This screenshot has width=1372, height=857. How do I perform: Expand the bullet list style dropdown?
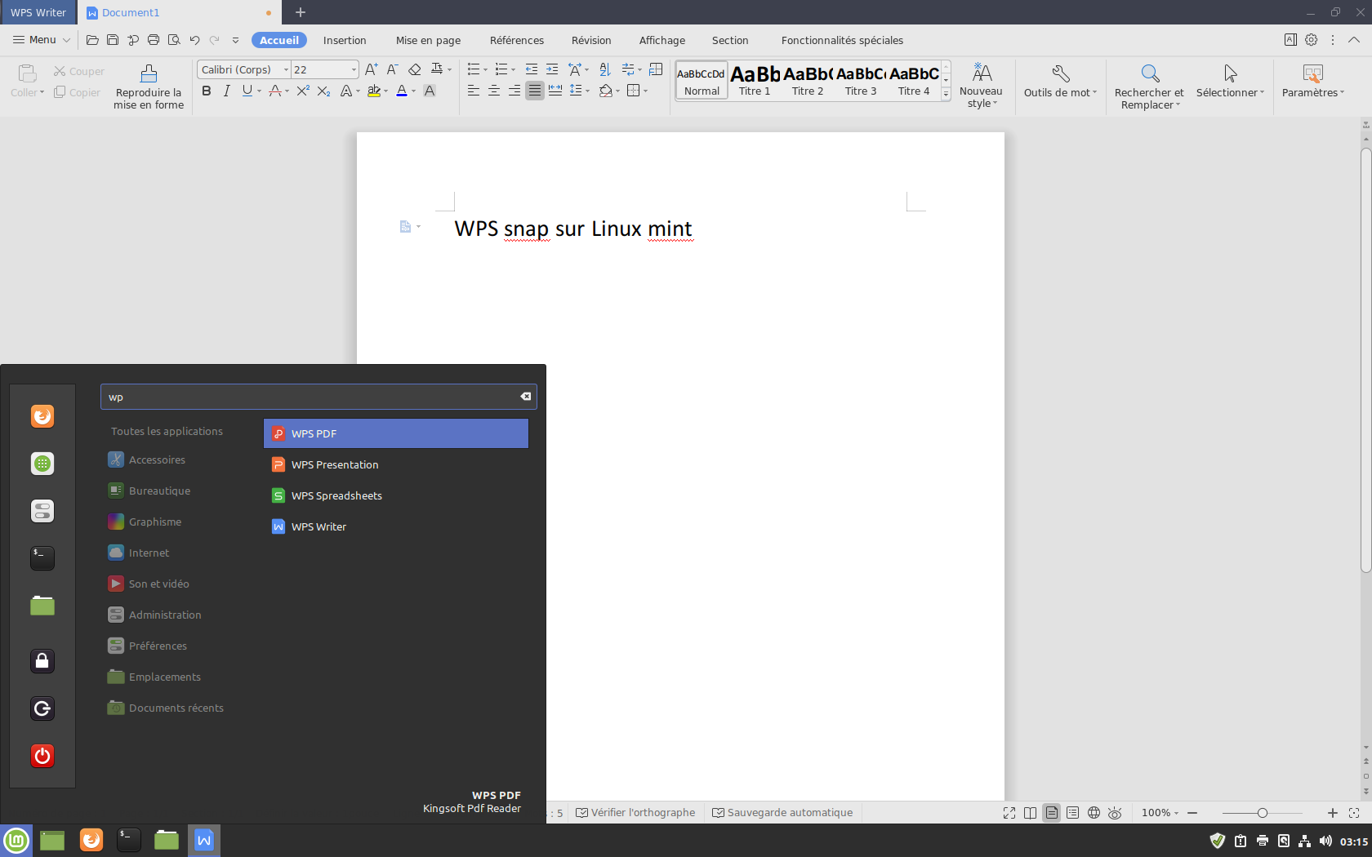(485, 70)
